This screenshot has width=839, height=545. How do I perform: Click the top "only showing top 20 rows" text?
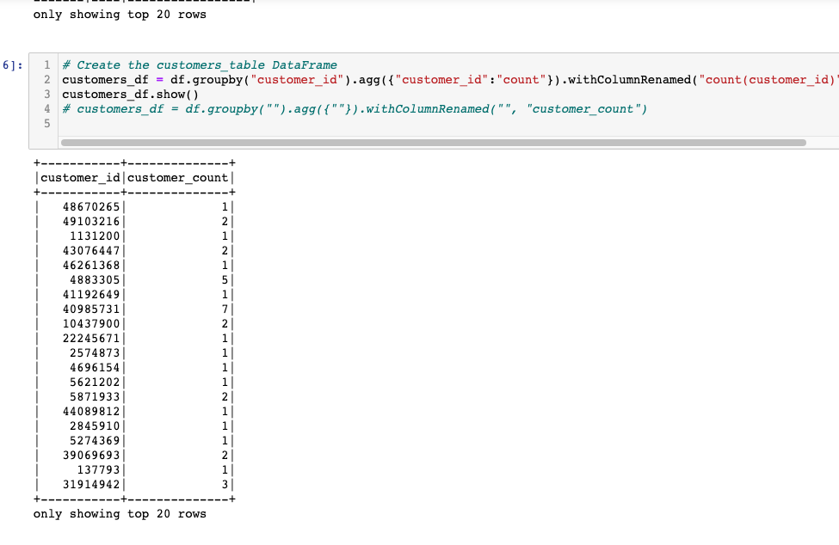pos(119,14)
